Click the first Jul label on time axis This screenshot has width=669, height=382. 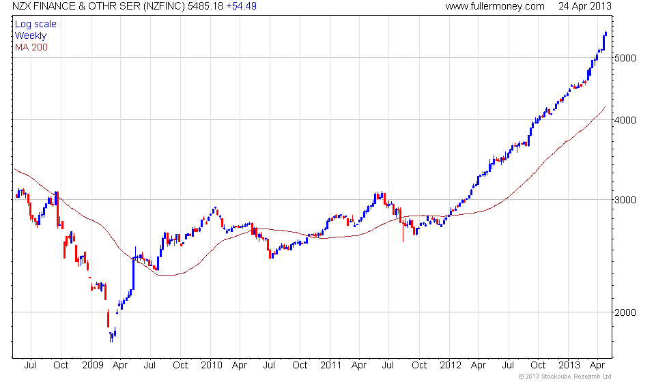tap(30, 365)
